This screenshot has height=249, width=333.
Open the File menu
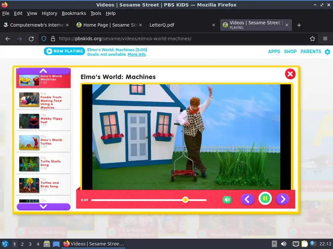point(6,13)
